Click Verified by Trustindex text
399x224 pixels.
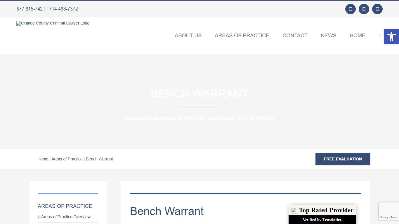[x=322, y=220]
